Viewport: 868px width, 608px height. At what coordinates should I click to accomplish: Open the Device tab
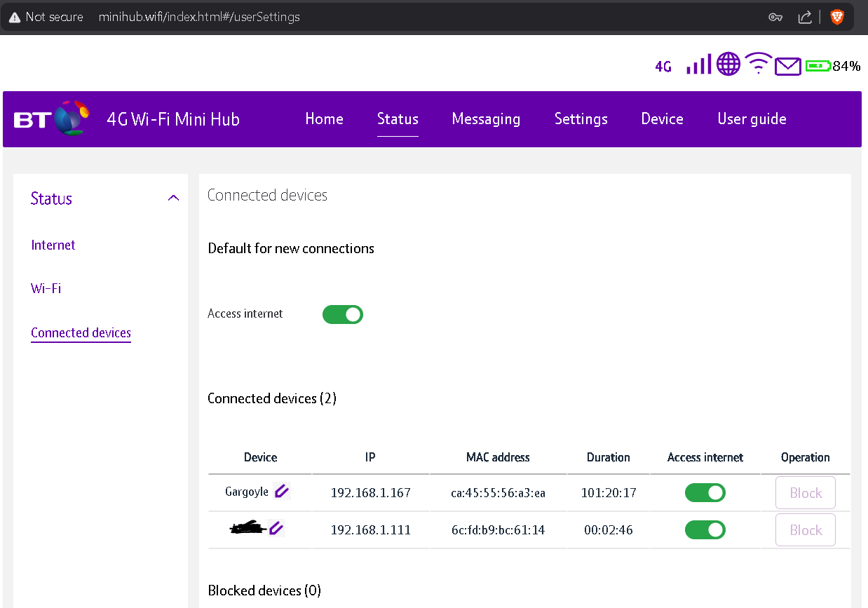[x=662, y=119]
